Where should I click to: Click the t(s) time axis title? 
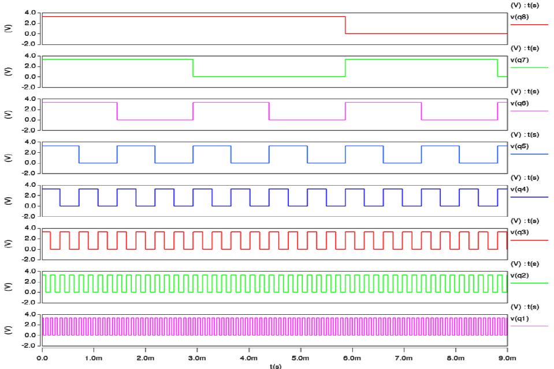click(x=276, y=366)
